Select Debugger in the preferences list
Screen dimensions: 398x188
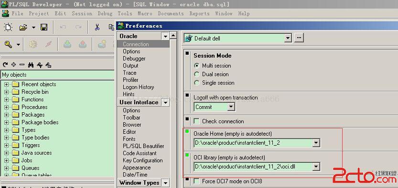point(134,59)
